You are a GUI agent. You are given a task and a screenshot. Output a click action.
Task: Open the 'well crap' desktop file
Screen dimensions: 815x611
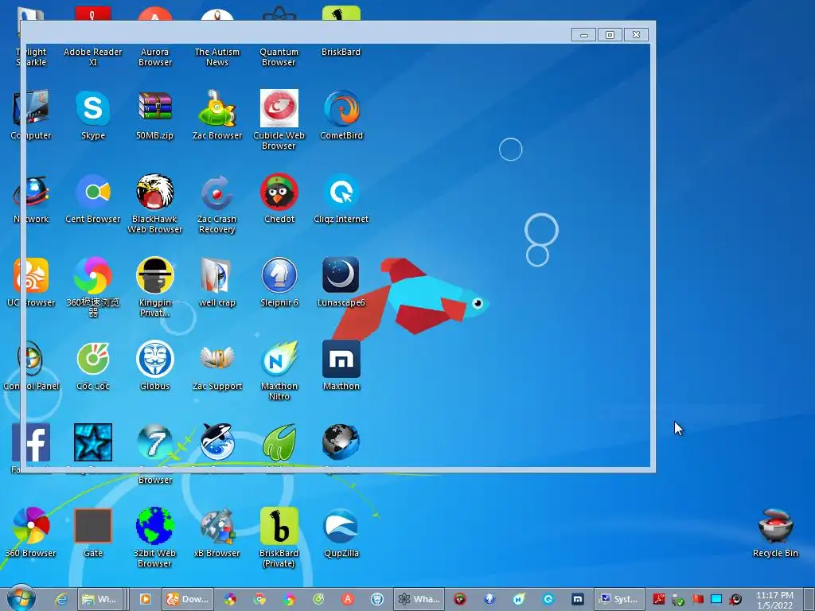point(217,282)
